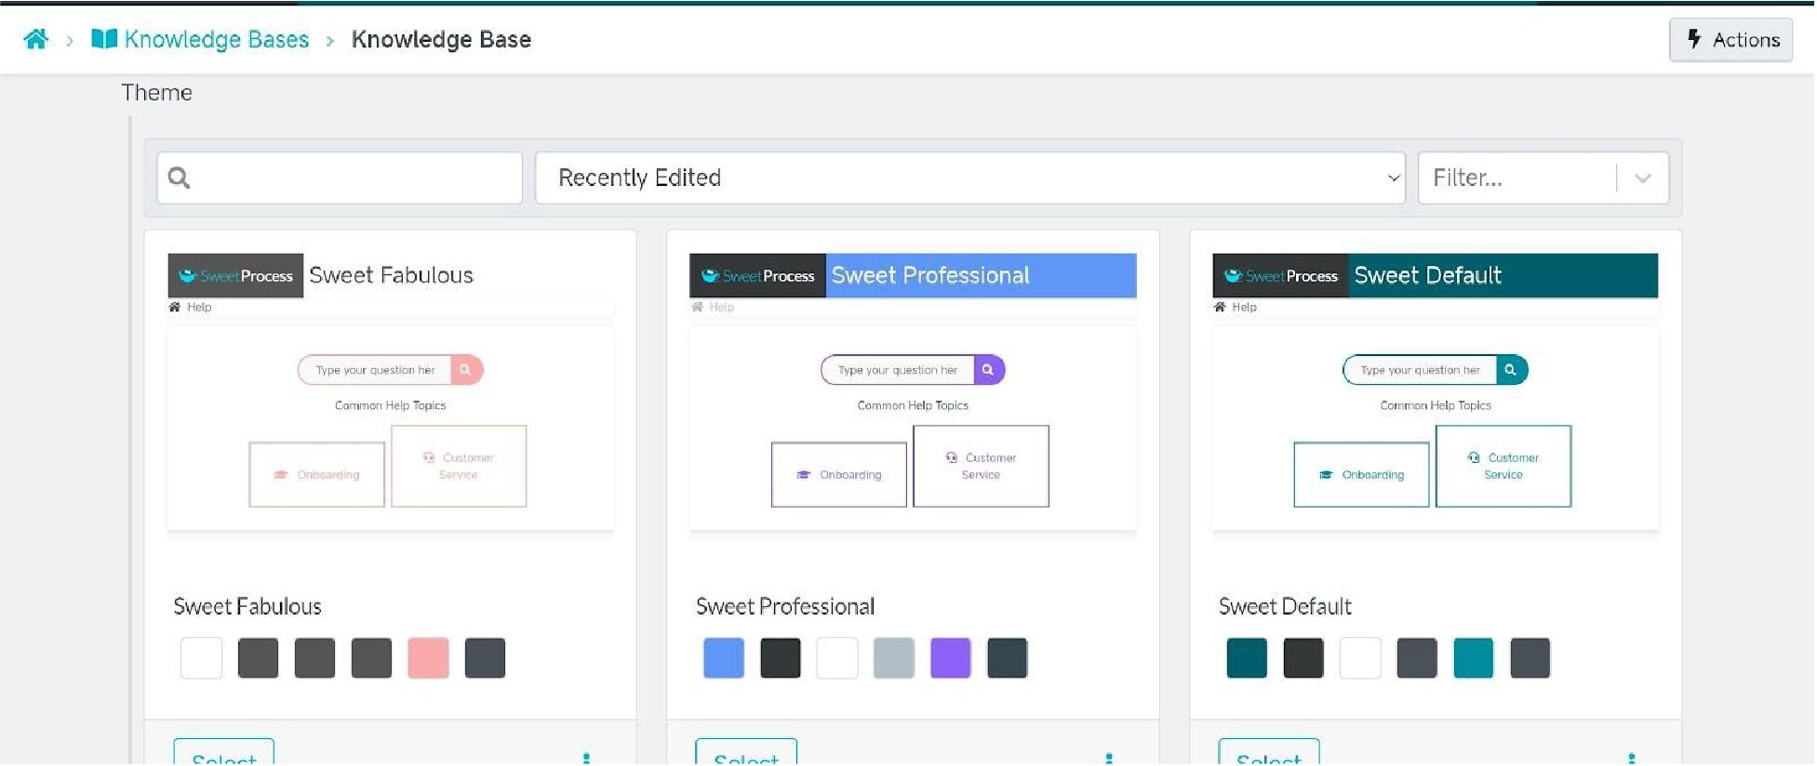The image size is (1817, 766).
Task: Click the Theme section heading
Action: click(156, 93)
